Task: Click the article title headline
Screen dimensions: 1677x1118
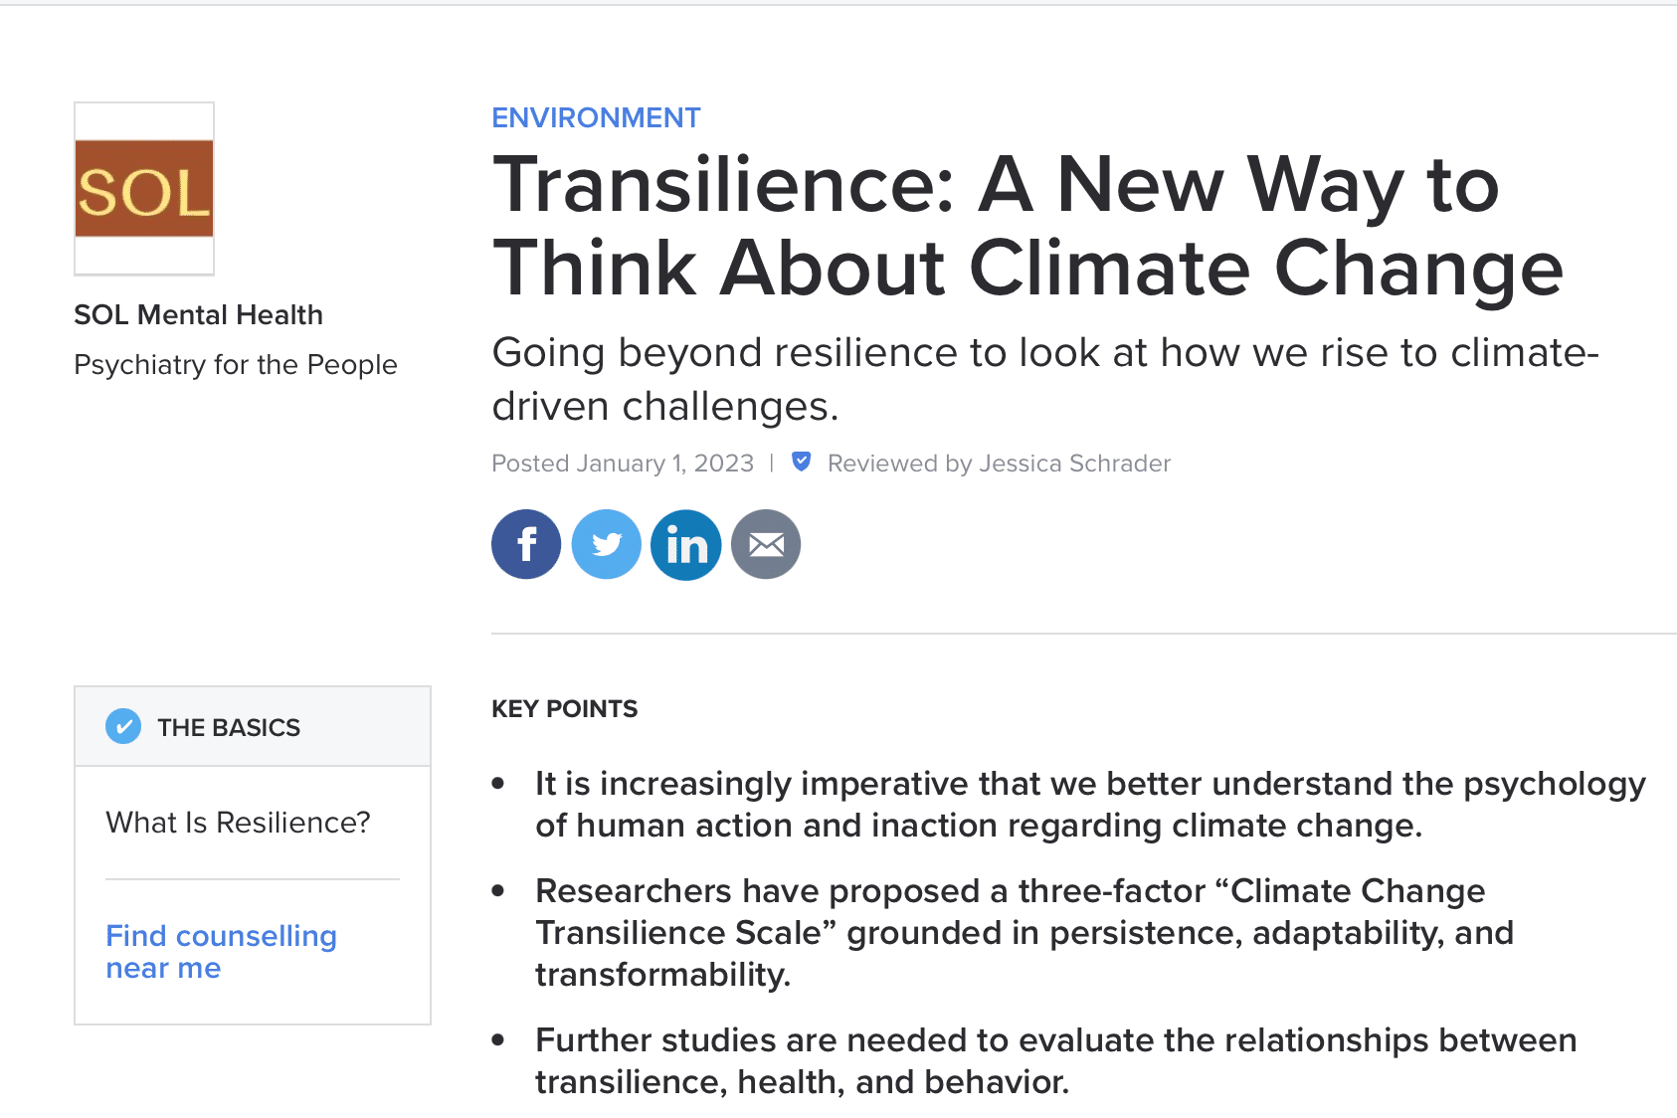Action: (x=1027, y=226)
